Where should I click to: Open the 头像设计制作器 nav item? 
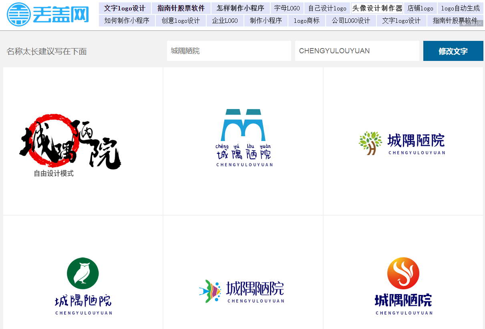377,8
